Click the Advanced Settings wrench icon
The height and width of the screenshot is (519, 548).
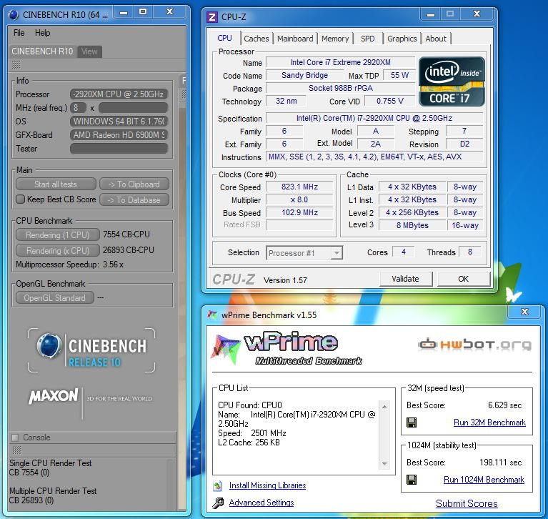coord(218,503)
